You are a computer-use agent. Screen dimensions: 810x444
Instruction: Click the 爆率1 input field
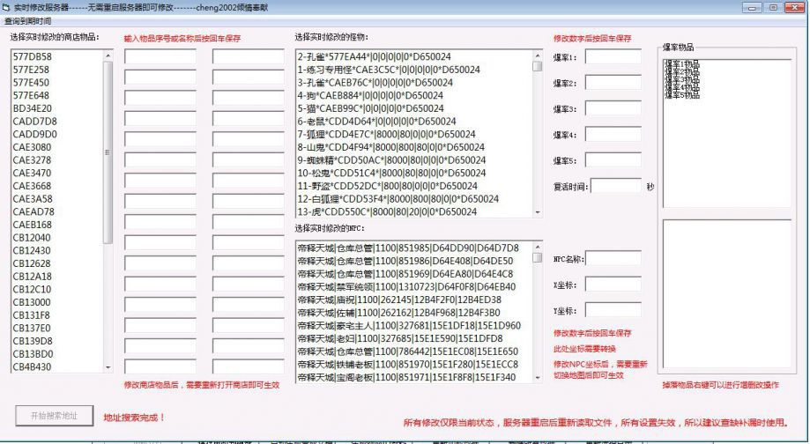tap(613, 58)
